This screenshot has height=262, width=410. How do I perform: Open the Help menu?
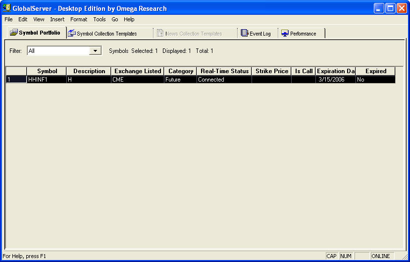click(x=129, y=19)
